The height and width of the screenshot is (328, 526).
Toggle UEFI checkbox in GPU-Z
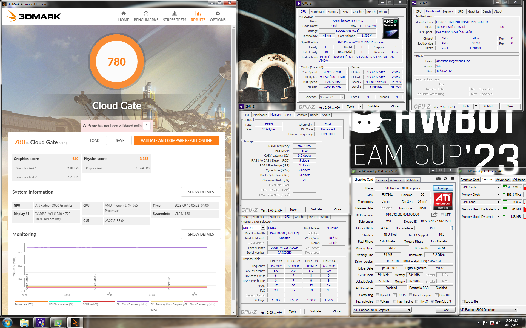(442, 215)
